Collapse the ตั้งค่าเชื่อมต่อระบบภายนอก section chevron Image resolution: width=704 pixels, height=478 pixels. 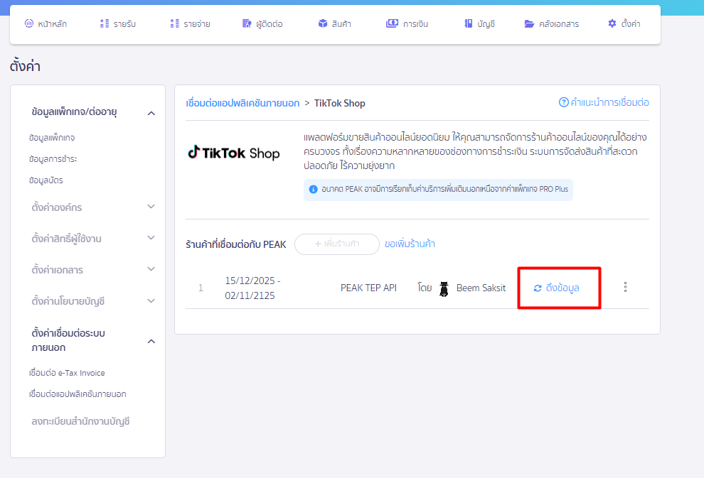(x=151, y=341)
